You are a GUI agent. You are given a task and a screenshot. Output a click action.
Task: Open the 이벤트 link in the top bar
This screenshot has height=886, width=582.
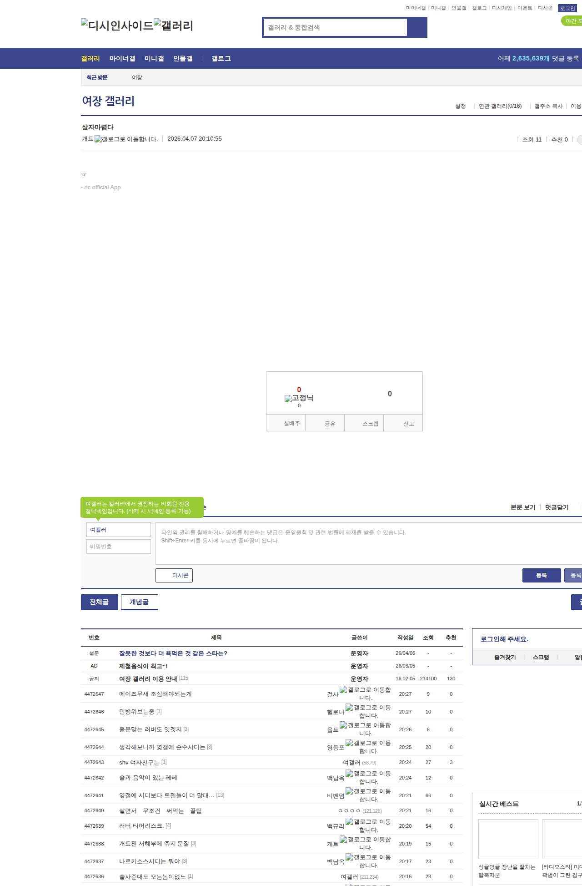pos(525,8)
